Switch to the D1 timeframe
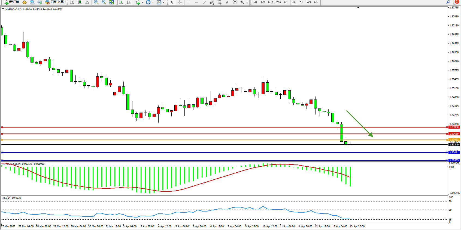Image resolution: width=461 pixels, height=230 pixels. point(301,2)
